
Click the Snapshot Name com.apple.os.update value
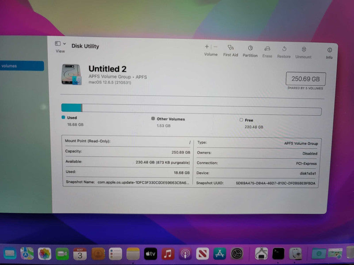143,182
